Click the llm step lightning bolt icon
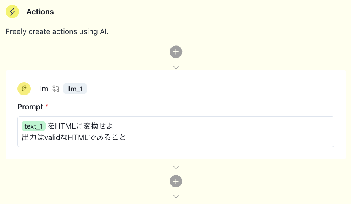Viewport: 351px width, 204px height. (24, 89)
